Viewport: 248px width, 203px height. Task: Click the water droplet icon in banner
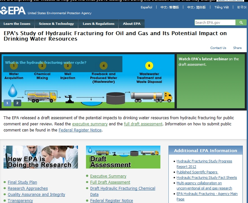pyautogui.click(x=13, y=91)
